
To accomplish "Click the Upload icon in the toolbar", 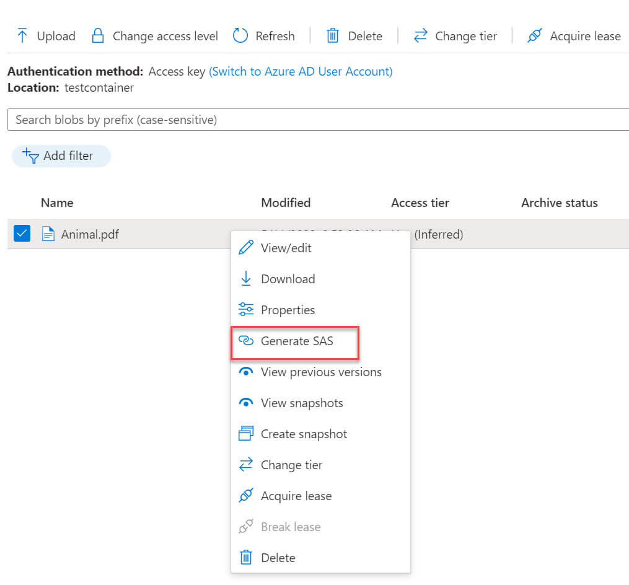I will 23,35.
